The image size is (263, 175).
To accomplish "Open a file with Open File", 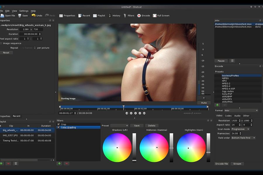I will (8, 15).
